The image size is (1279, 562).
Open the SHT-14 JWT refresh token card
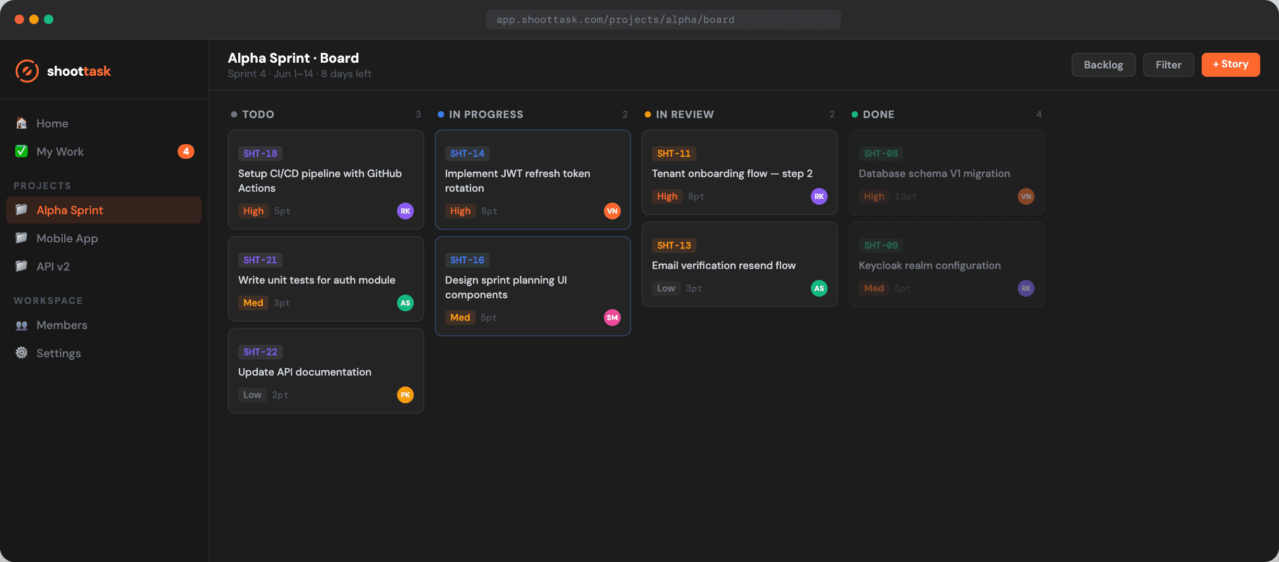click(532, 180)
